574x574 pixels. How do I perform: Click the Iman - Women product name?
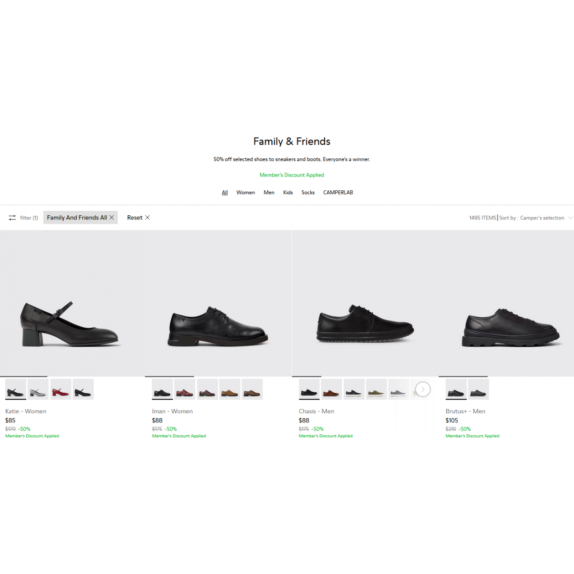172,411
